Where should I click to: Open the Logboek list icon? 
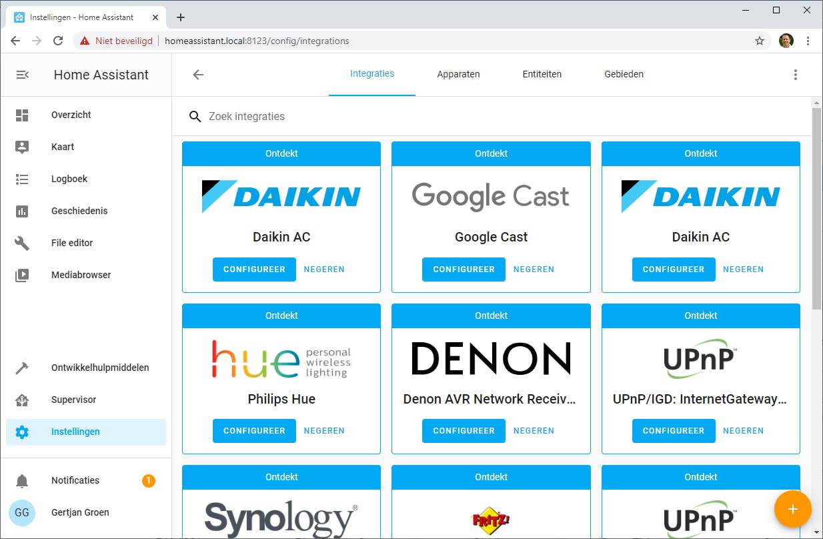tap(22, 179)
